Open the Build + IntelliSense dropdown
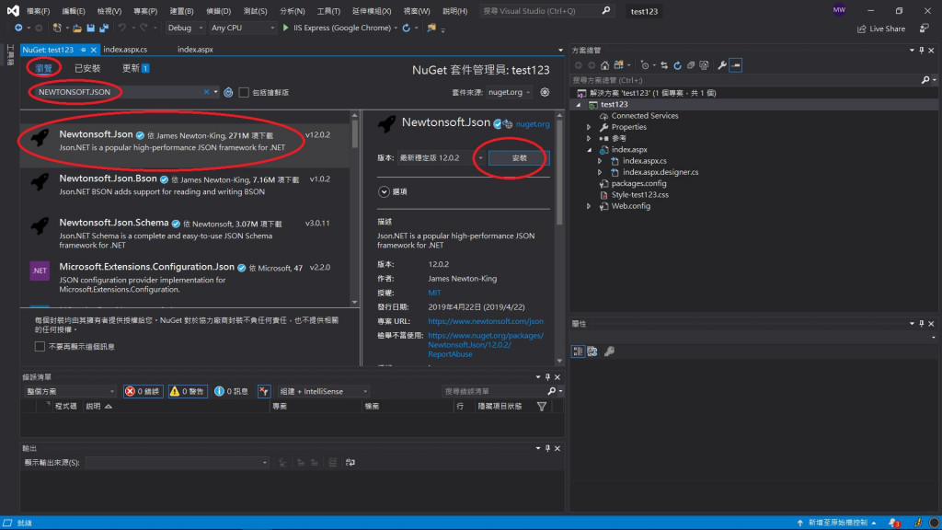This screenshot has width=942, height=530. point(323,391)
